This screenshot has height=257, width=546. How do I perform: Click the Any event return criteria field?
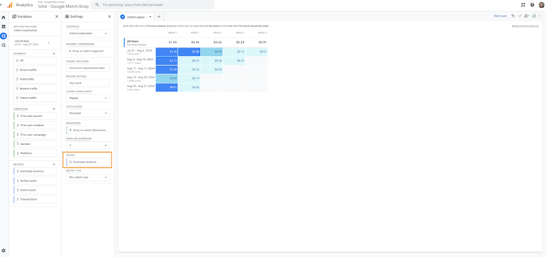(88, 83)
